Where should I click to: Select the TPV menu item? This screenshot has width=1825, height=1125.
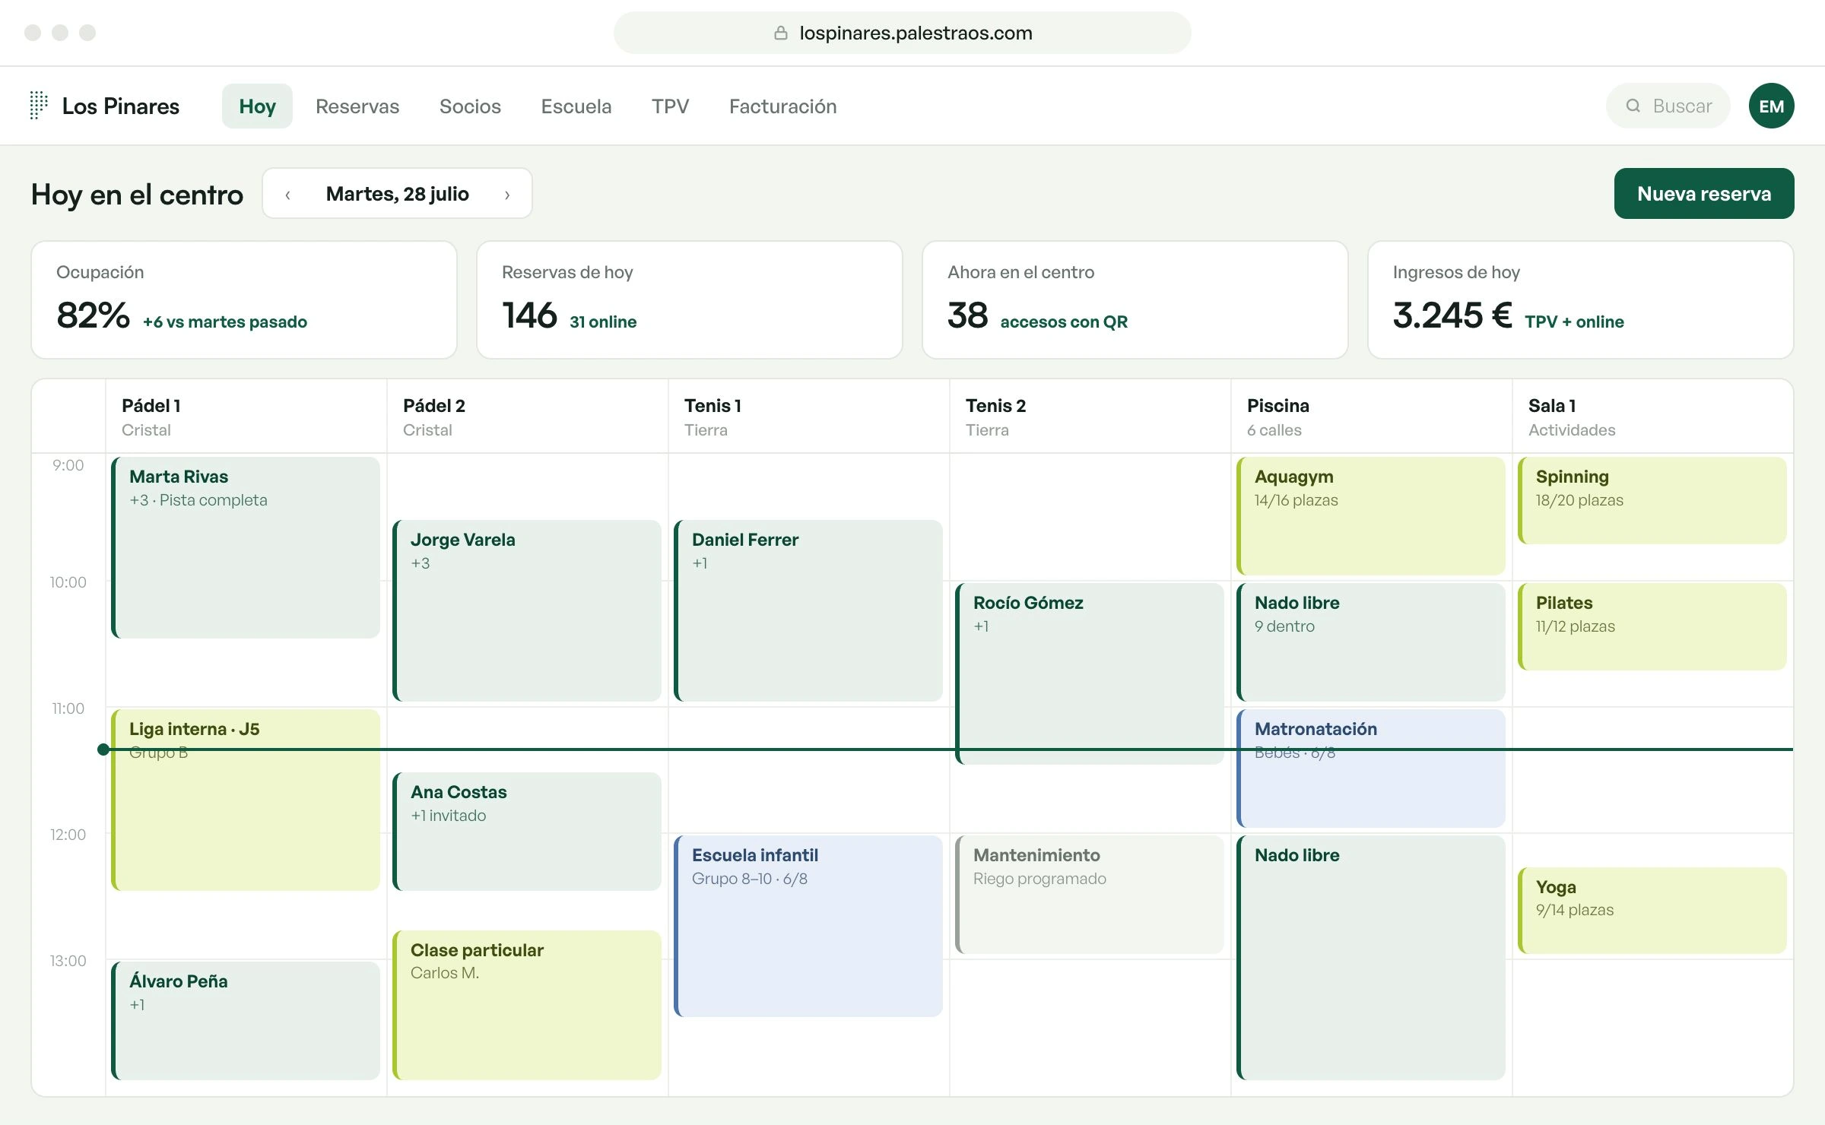click(670, 106)
